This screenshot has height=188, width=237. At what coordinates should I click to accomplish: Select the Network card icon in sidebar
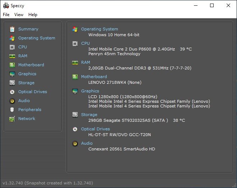coord(12,119)
